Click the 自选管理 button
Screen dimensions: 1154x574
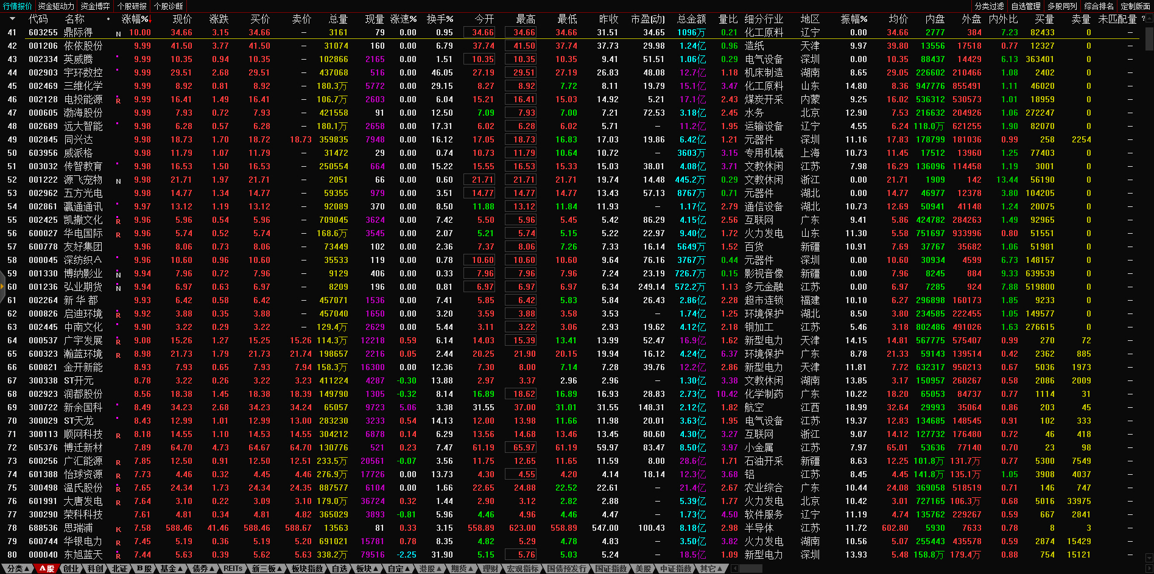point(1026,6)
